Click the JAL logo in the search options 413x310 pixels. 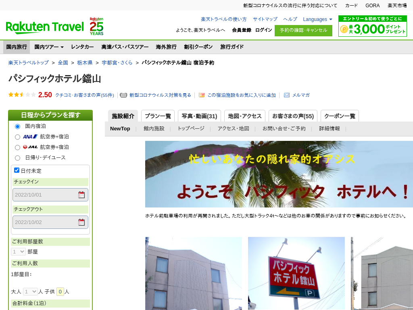(x=30, y=147)
